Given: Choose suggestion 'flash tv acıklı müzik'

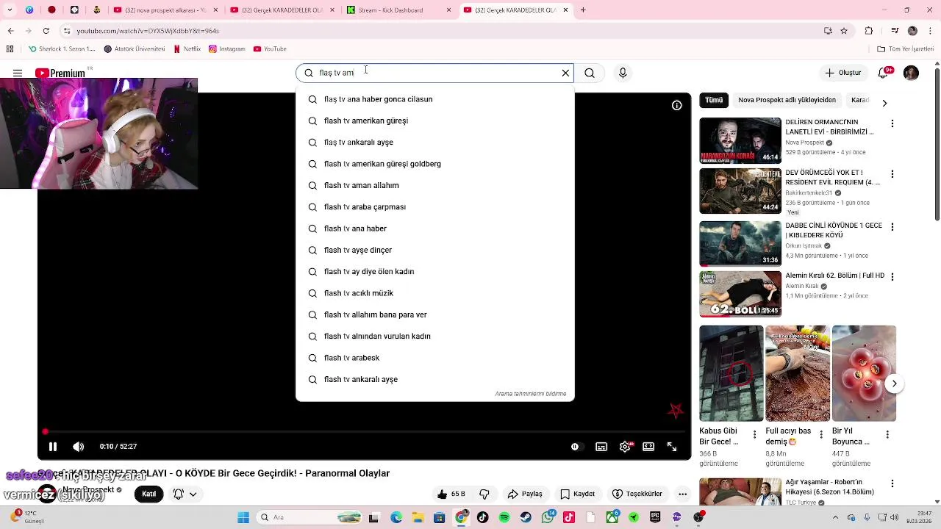Looking at the screenshot, I should tap(434, 293).
